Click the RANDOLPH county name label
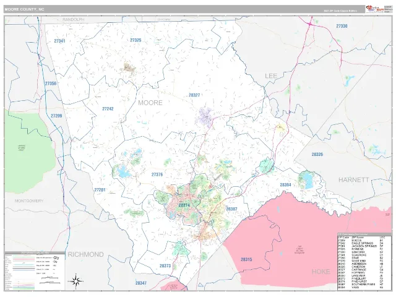396x297 pixels. pyautogui.click(x=74, y=19)
